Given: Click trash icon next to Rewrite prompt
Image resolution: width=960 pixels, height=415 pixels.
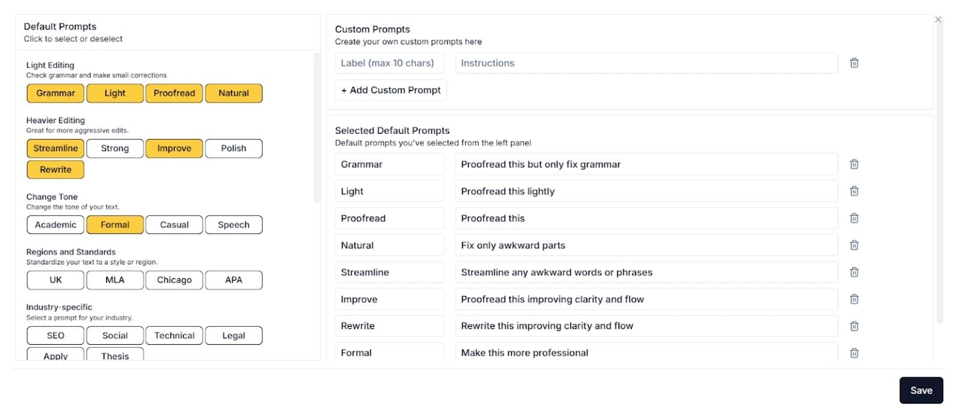Looking at the screenshot, I should (x=854, y=326).
